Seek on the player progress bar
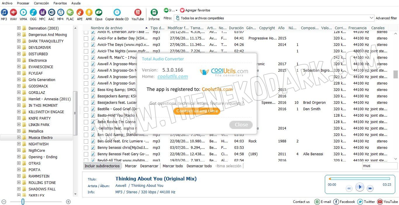This screenshot has height=205, width=399. tap(359, 179)
